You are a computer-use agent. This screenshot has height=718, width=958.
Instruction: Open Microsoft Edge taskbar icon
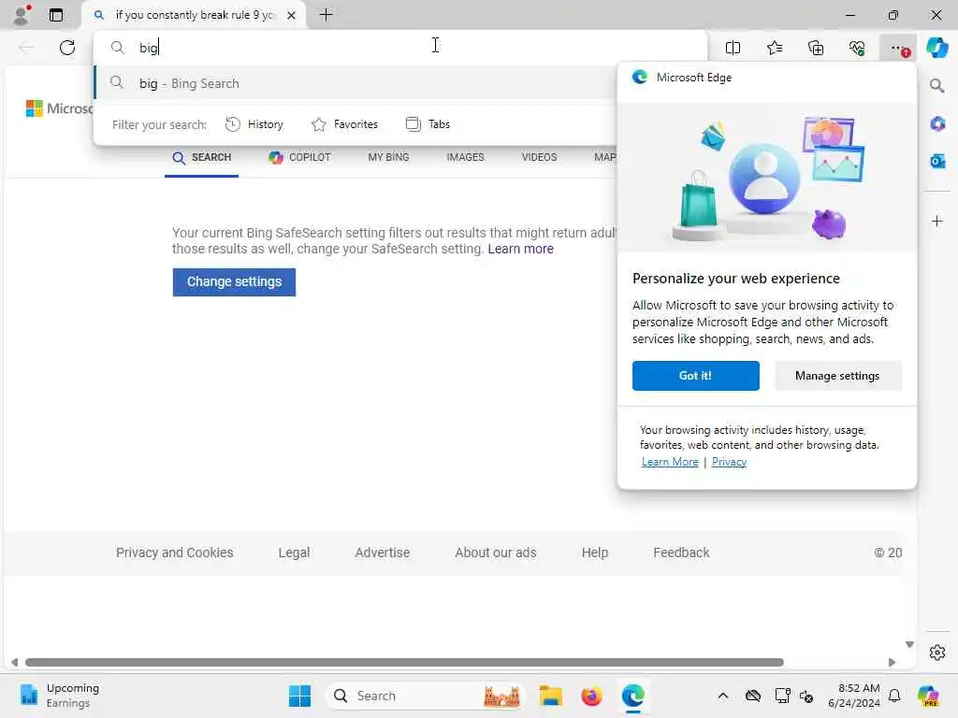(633, 696)
